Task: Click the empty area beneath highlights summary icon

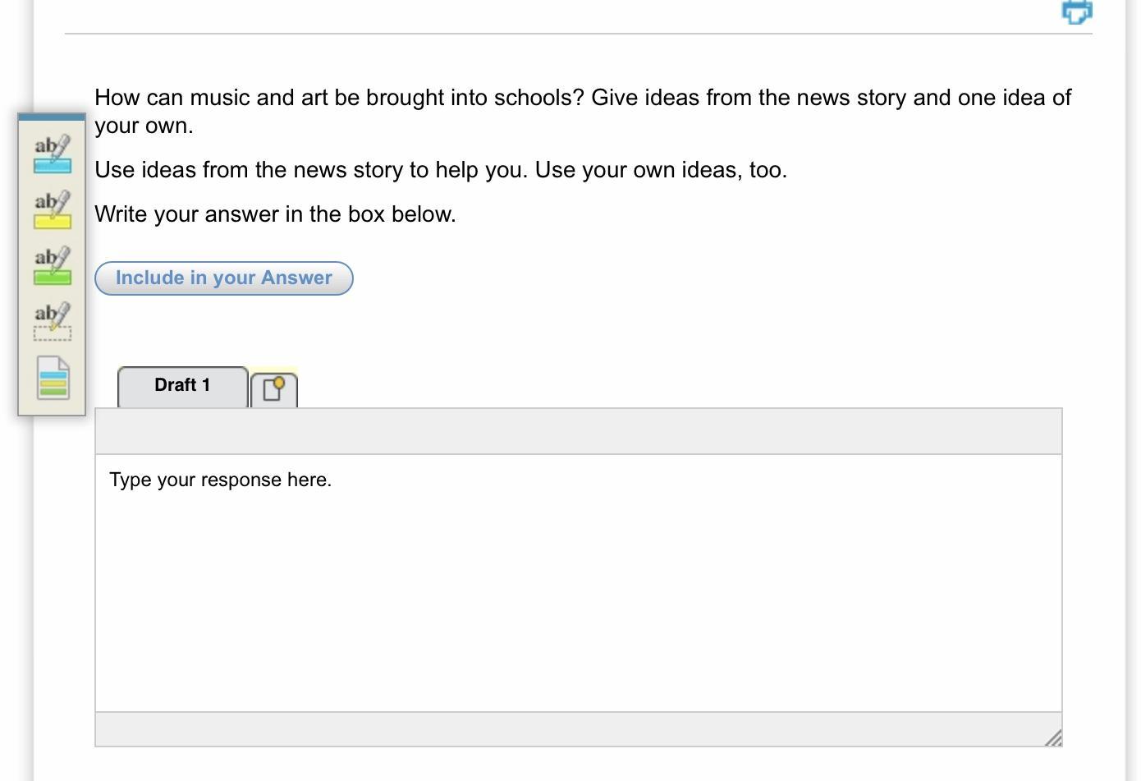Action: pyautogui.click(x=52, y=408)
